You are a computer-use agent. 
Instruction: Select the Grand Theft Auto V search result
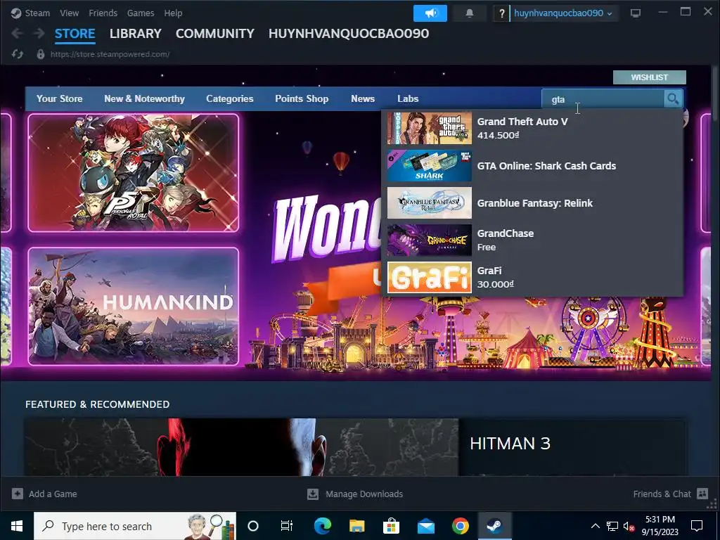point(532,128)
